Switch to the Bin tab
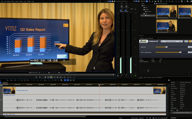Screen dimensions: 192x119 click(141, 78)
